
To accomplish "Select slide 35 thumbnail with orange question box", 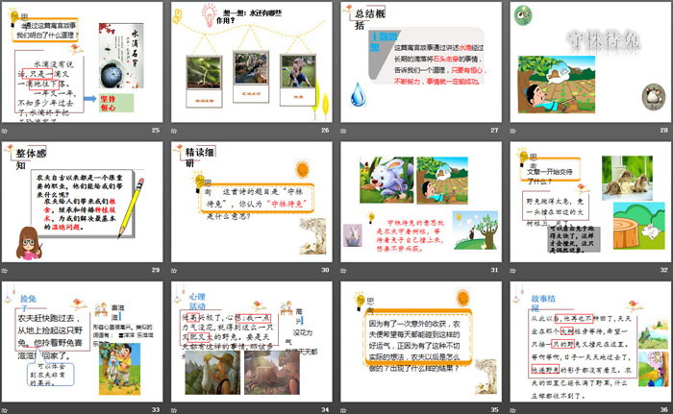I will point(421,342).
